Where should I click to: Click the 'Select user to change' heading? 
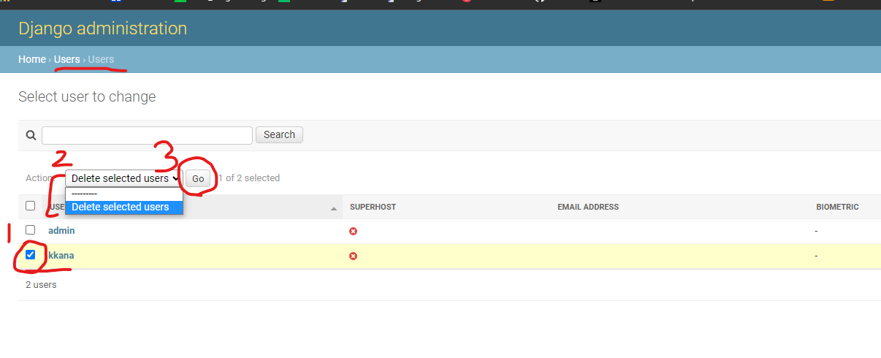coord(87,96)
